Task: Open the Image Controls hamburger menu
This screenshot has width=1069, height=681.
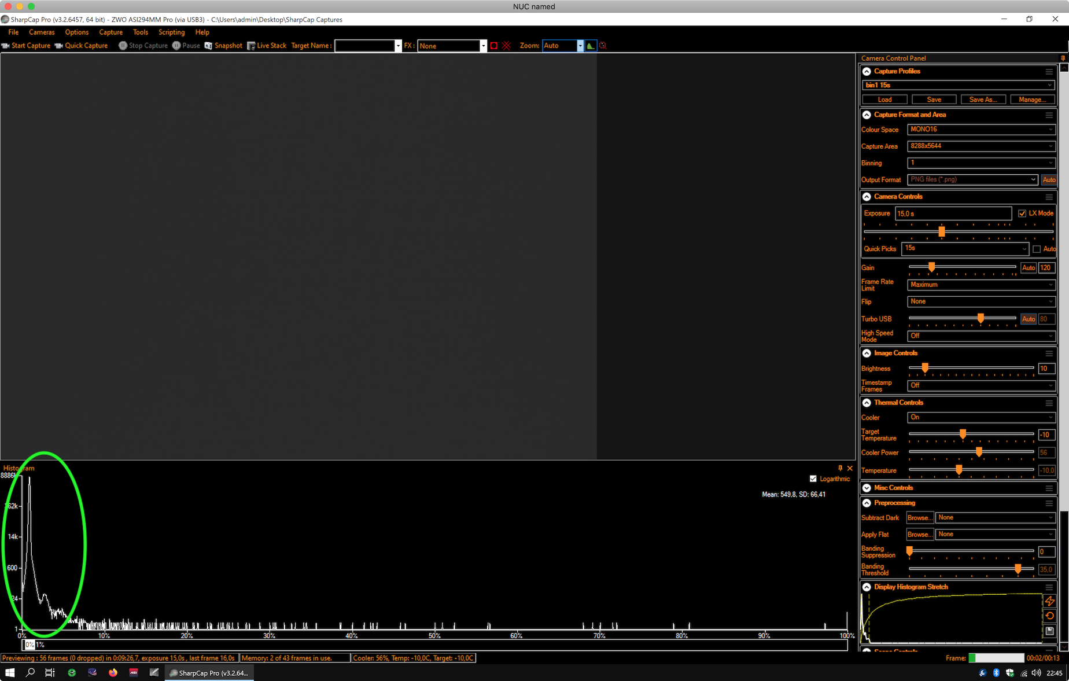Action: click(x=1049, y=353)
